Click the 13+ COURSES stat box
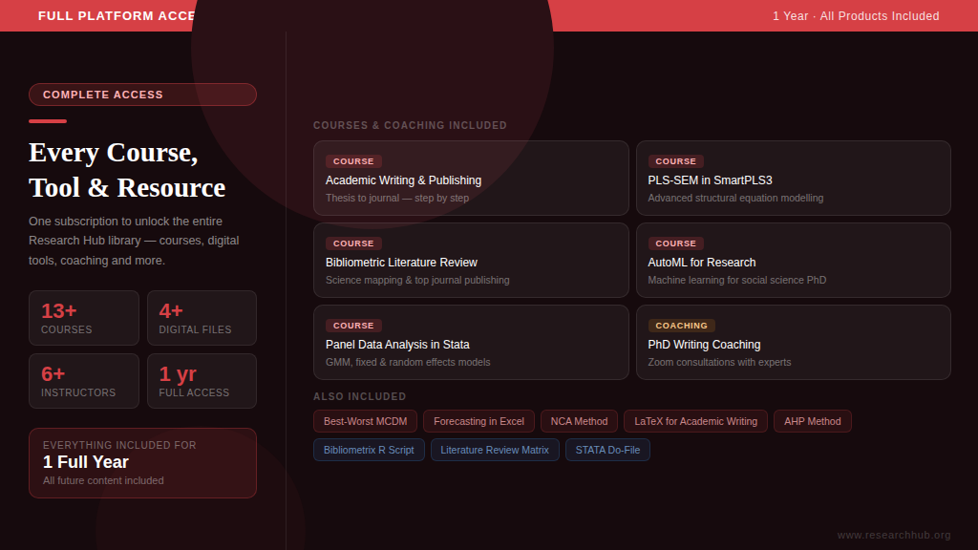Image resolution: width=978 pixels, height=550 pixels. (x=84, y=318)
